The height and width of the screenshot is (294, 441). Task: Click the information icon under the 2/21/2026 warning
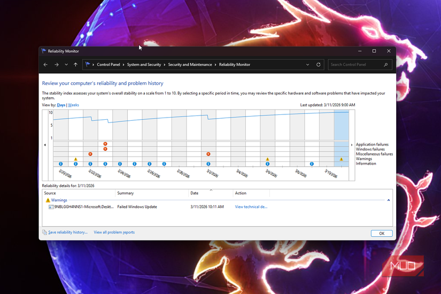point(75,164)
